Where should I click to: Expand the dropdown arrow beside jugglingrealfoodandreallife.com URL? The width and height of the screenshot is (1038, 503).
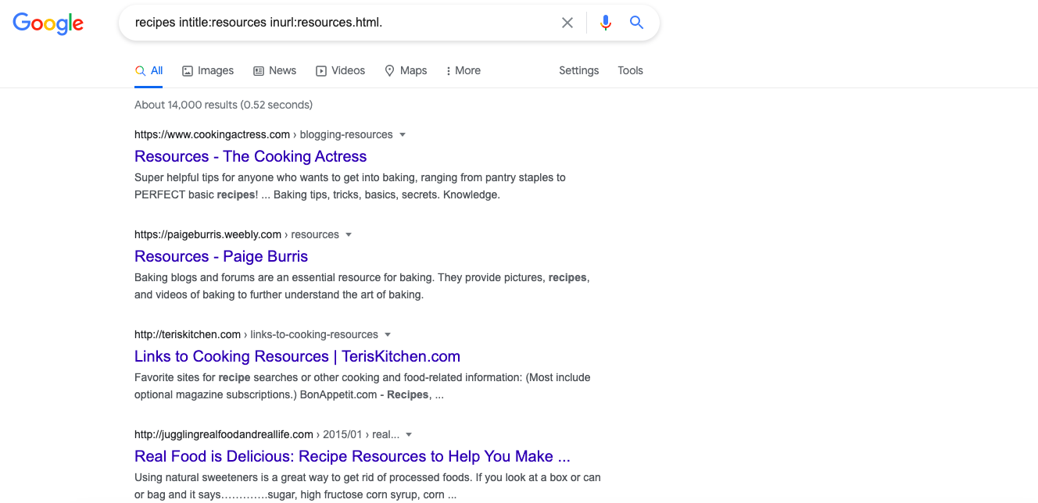tap(409, 434)
